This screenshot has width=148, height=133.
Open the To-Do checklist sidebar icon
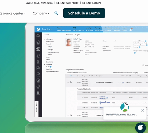click(38, 42)
